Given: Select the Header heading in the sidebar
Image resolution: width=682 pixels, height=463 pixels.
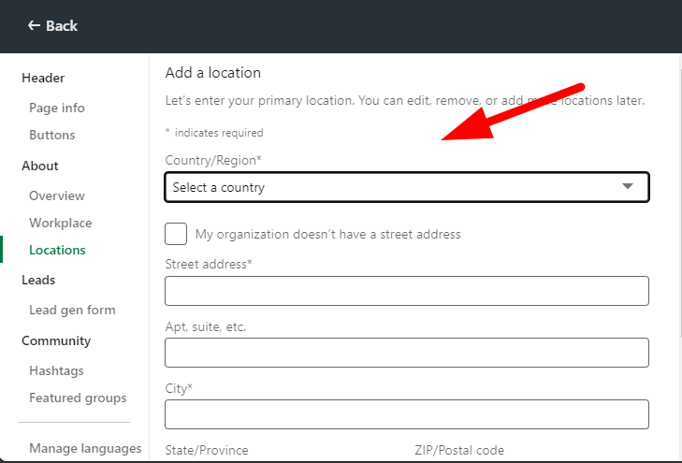Looking at the screenshot, I should coord(43,78).
